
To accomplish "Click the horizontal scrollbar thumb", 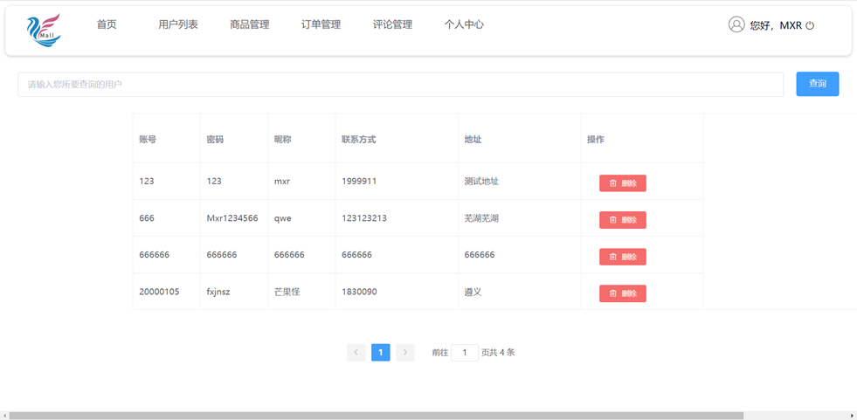I will click(377, 416).
